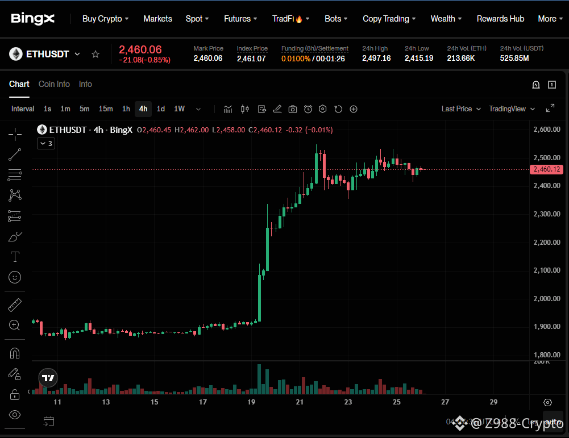Open the go-to-date calendar icon

tap(49, 421)
